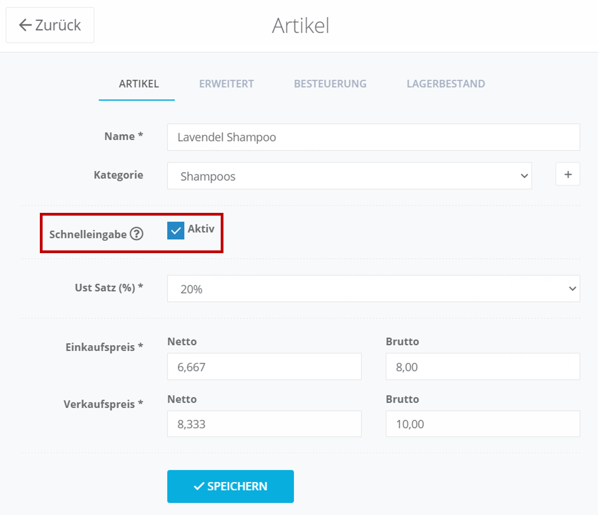Save the article with SPEICHERN
Screen dimensions: 598x515
(230, 486)
